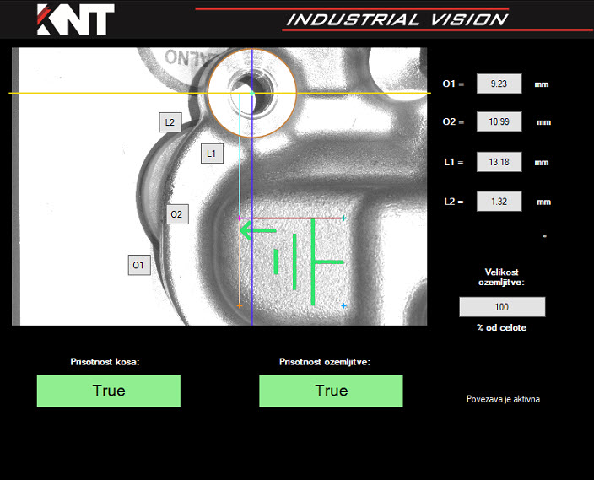Click the Velikost ozemljitve field showing 100
This screenshot has width=594, height=480.
point(502,307)
